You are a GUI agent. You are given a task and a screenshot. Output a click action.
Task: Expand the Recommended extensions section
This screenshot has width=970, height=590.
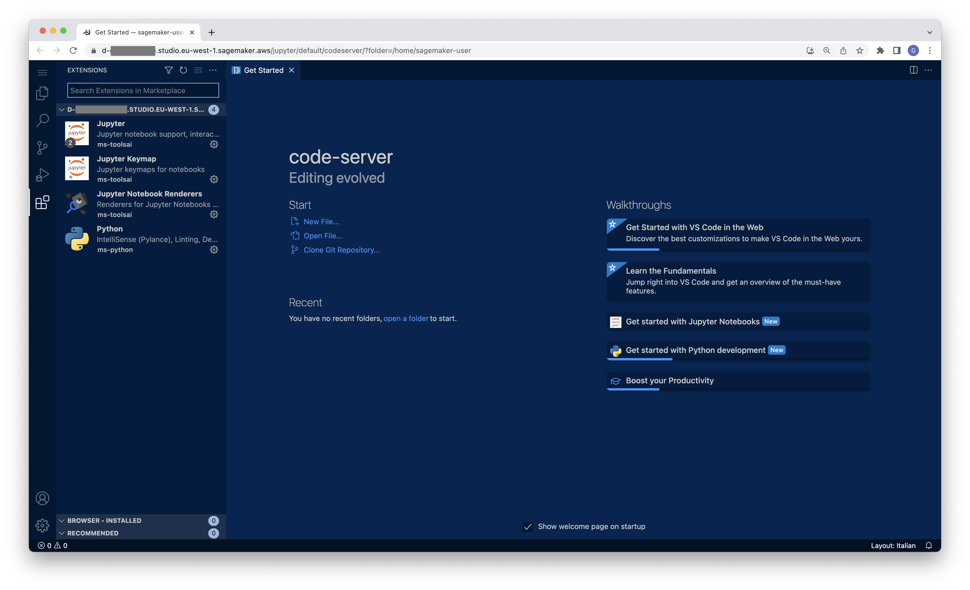click(92, 533)
